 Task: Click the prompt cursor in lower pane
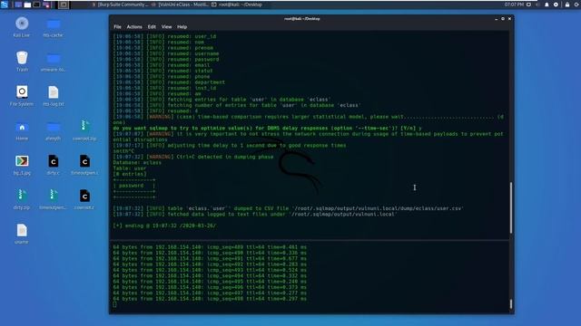(x=114, y=304)
